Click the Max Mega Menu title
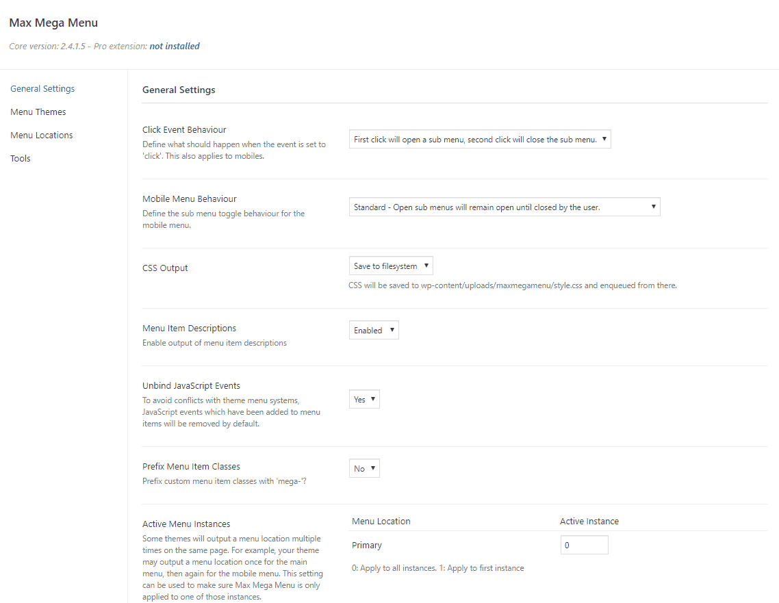 pos(53,23)
